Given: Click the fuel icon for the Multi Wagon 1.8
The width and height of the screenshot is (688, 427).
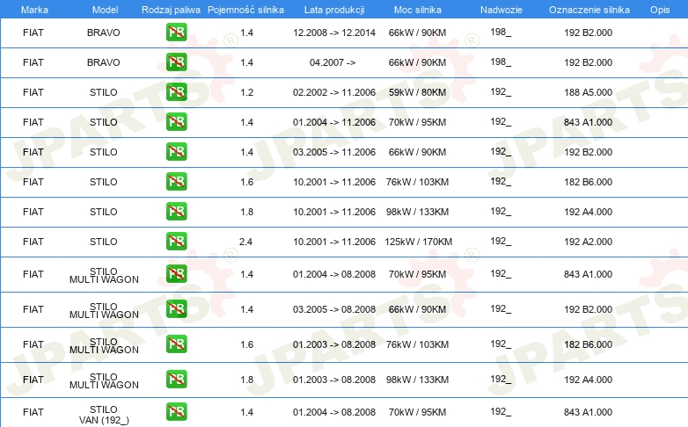Looking at the screenshot, I should point(176,379).
